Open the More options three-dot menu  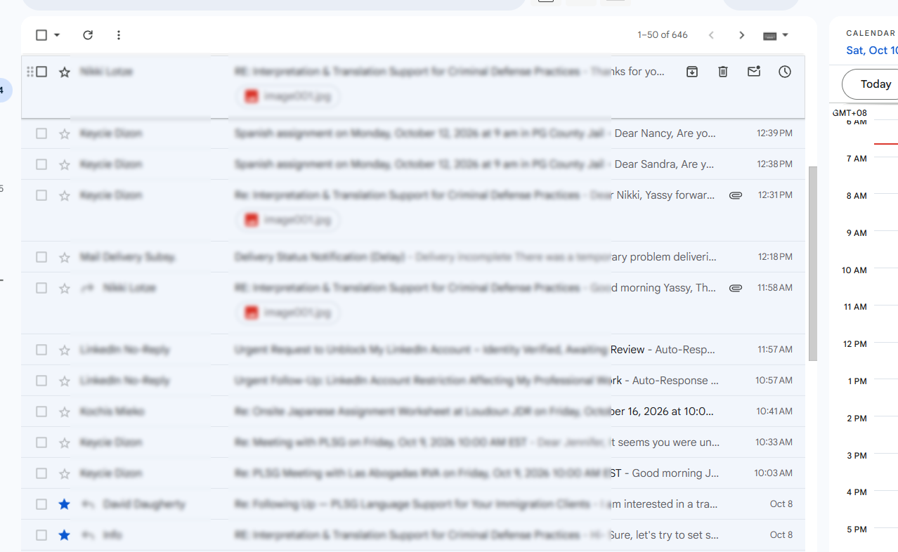tap(119, 35)
